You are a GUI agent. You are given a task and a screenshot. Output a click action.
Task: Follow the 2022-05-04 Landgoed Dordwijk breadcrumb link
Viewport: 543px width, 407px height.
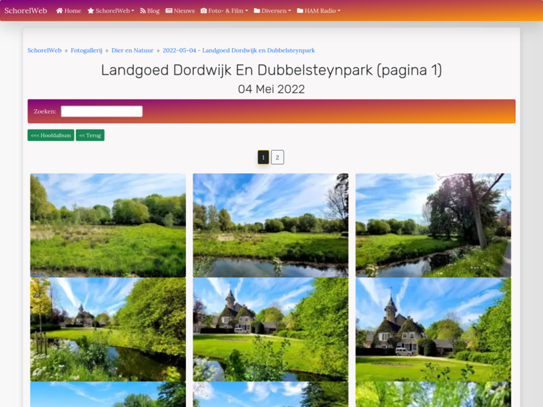pos(239,50)
